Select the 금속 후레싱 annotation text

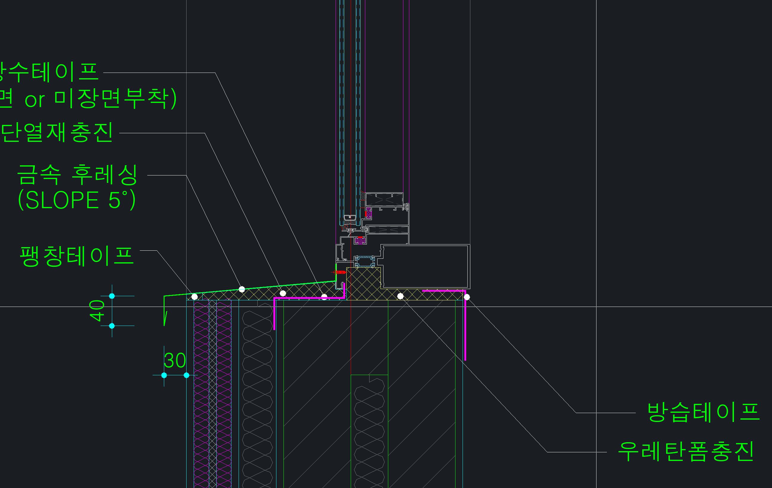click(x=77, y=175)
